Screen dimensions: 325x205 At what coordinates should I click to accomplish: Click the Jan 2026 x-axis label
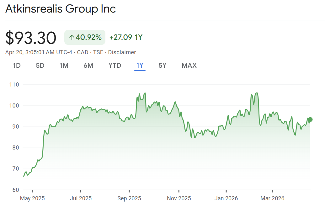[226, 198]
